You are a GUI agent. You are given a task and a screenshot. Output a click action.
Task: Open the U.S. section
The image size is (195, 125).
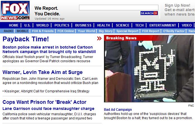(27, 25)
